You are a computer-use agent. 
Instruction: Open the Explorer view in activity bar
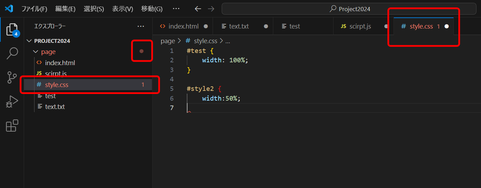(x=12, y=30)
